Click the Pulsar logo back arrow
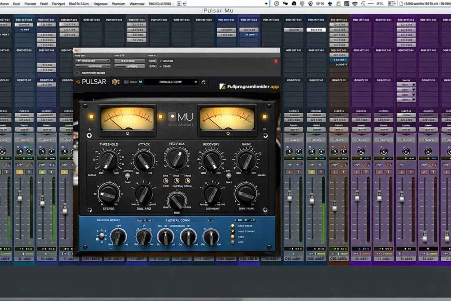Viewport: 451px width, 301px height. coord(78,82)
